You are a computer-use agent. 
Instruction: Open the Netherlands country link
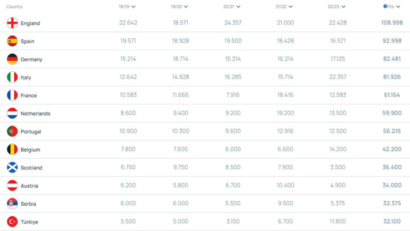tap(35, 114)
